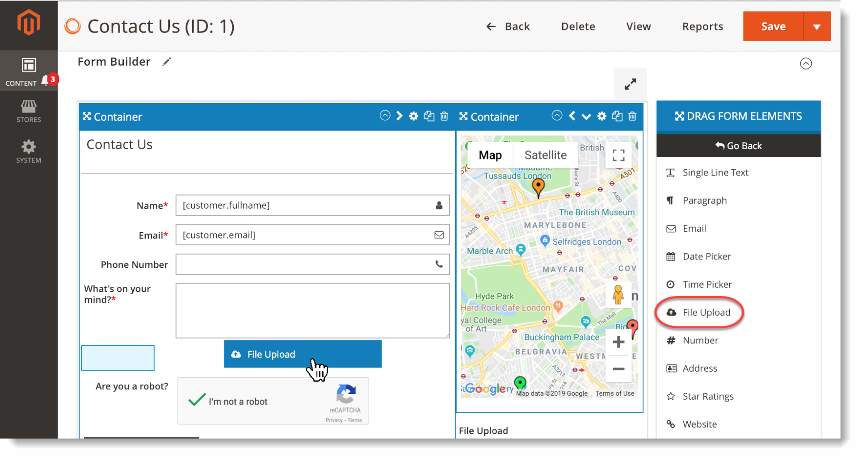This screenshot has height=456, width=858.
Task: Move right Container down
Action: click(x=586, y=117)
